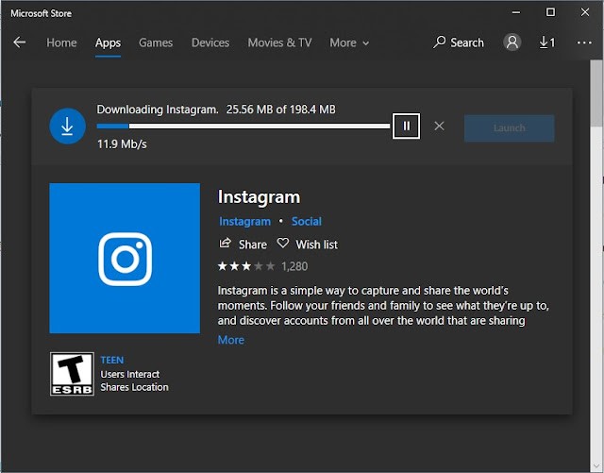Open the TEEN rating link

(112, 360)
